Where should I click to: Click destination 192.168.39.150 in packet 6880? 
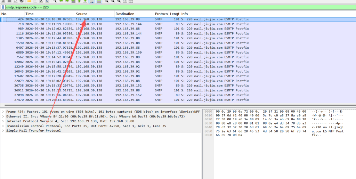[128, 52]
